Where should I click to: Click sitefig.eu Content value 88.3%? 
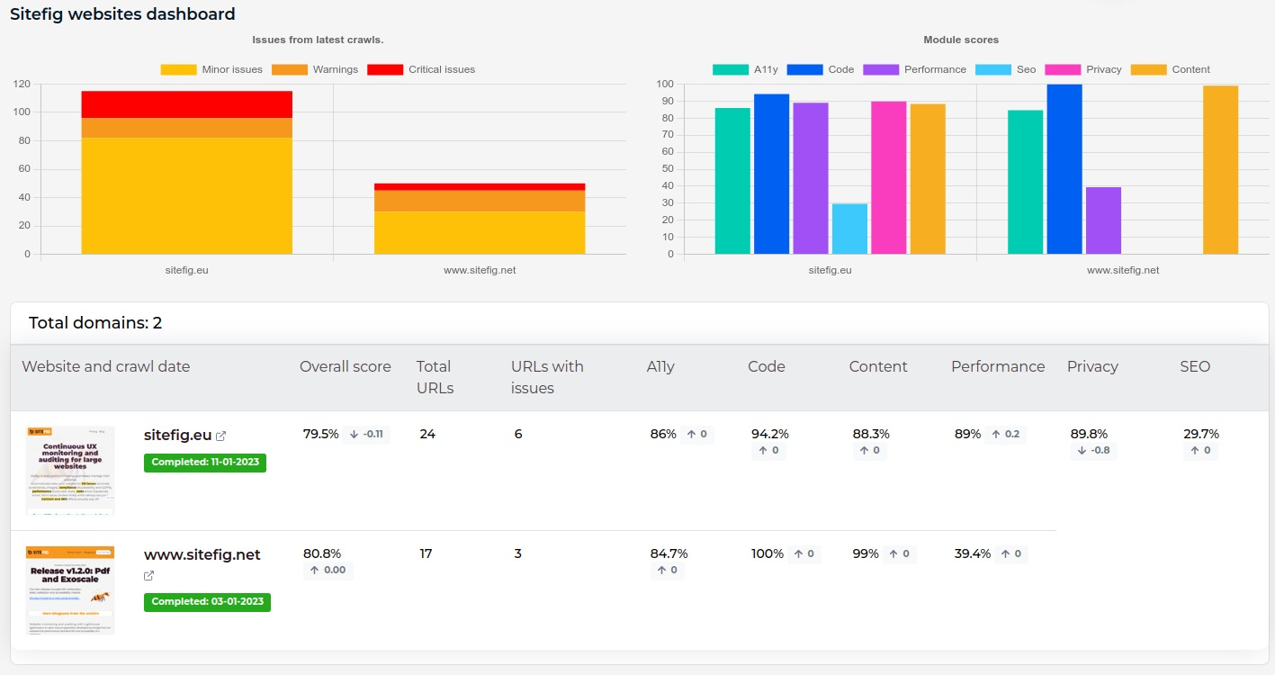[871, 434]
